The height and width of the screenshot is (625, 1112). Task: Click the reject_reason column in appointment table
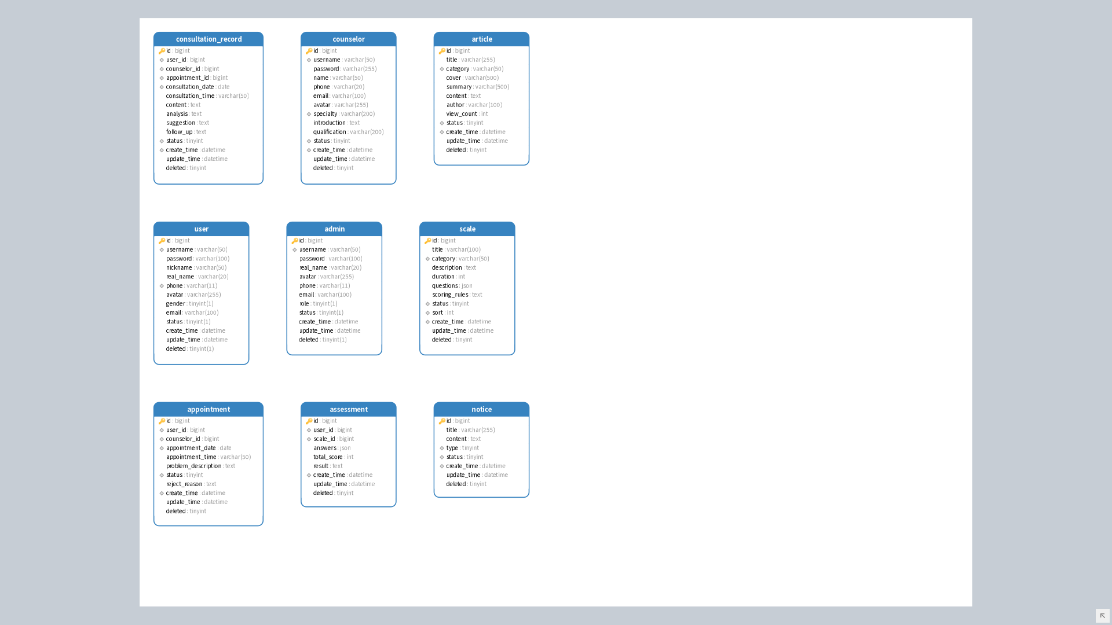[191, 484]
